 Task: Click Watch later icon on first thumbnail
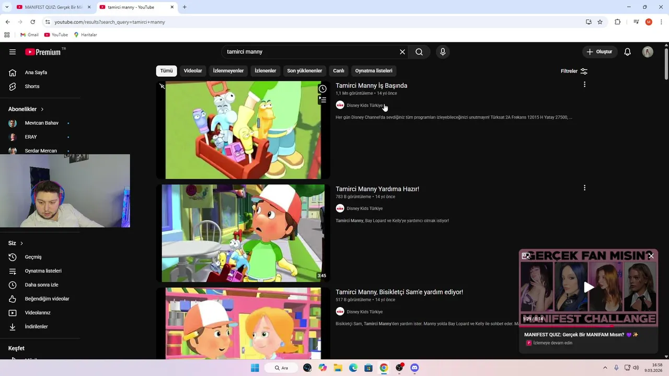pyautogui.click(x=322, y=89)
